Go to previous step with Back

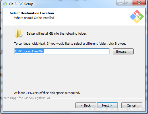[86, 105]
